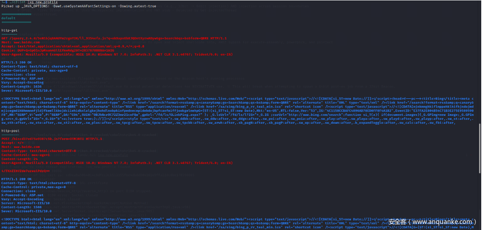Click 'HTTP/1.1 200 OK' in the http-get response
Viewport: 483px width, 230px height.
point(16,62)
